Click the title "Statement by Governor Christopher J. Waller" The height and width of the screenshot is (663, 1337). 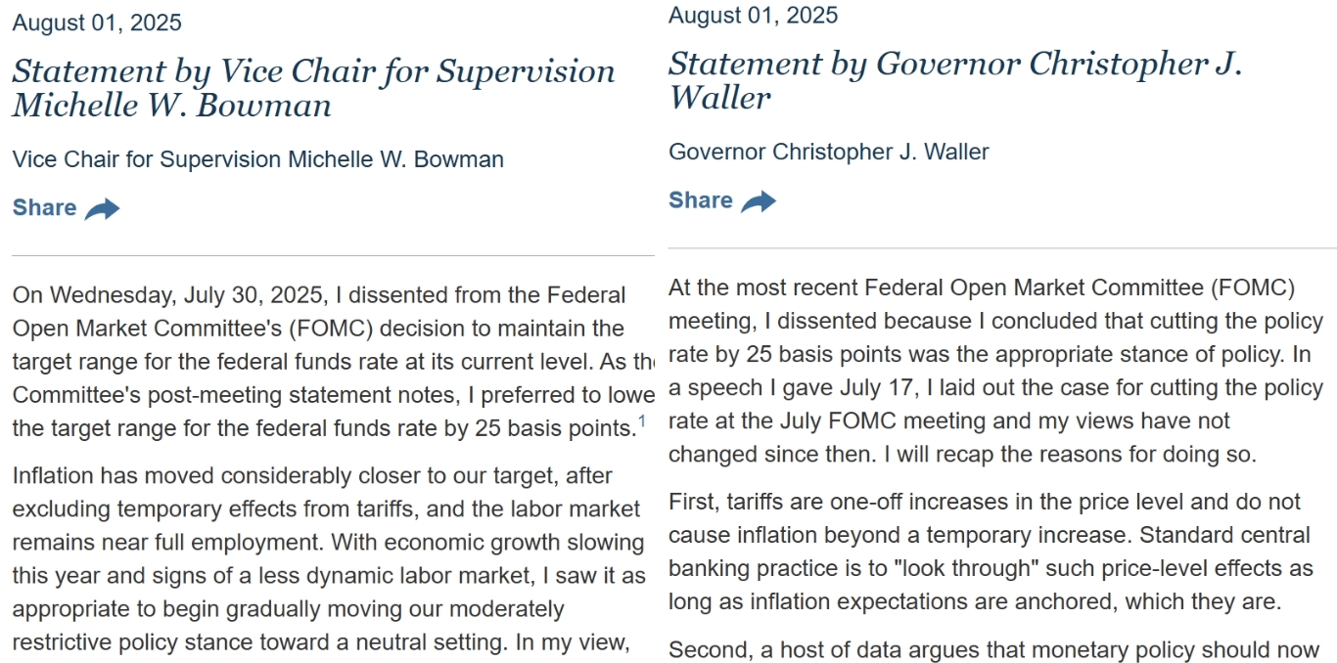955,80
